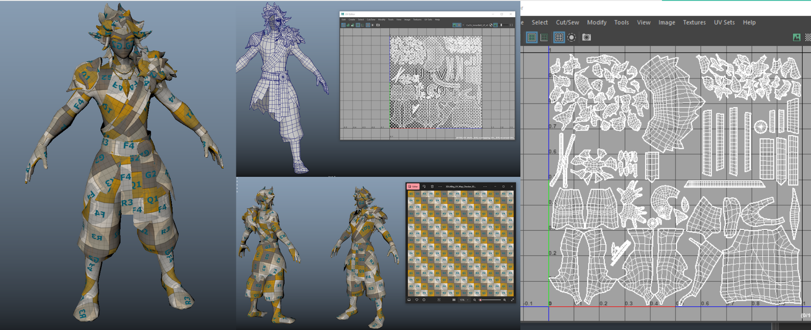Click the fullscreen expand icon in photo viewer
This screenshot has width=811, height=330.
(x=512, y=300)
